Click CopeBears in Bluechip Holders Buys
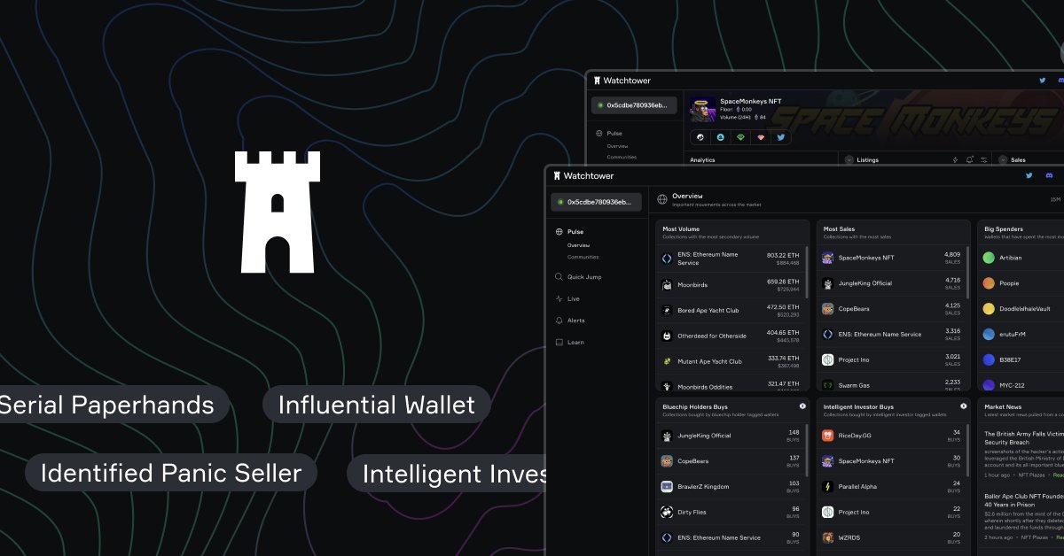The image size is (1064, 556). tap(731, 461)
